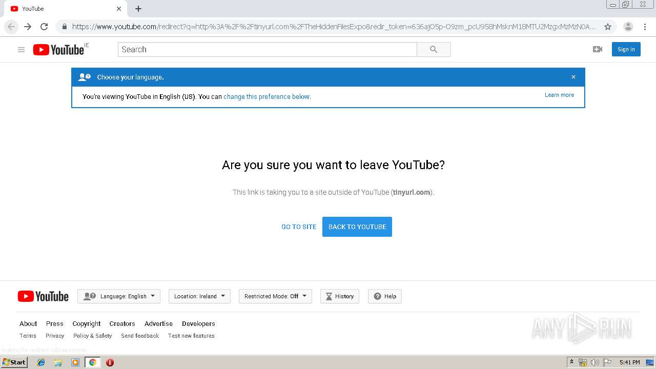This screenshot has height=369, width=656.
Task: Click the address bar URL
Action: tap(334, 27)
